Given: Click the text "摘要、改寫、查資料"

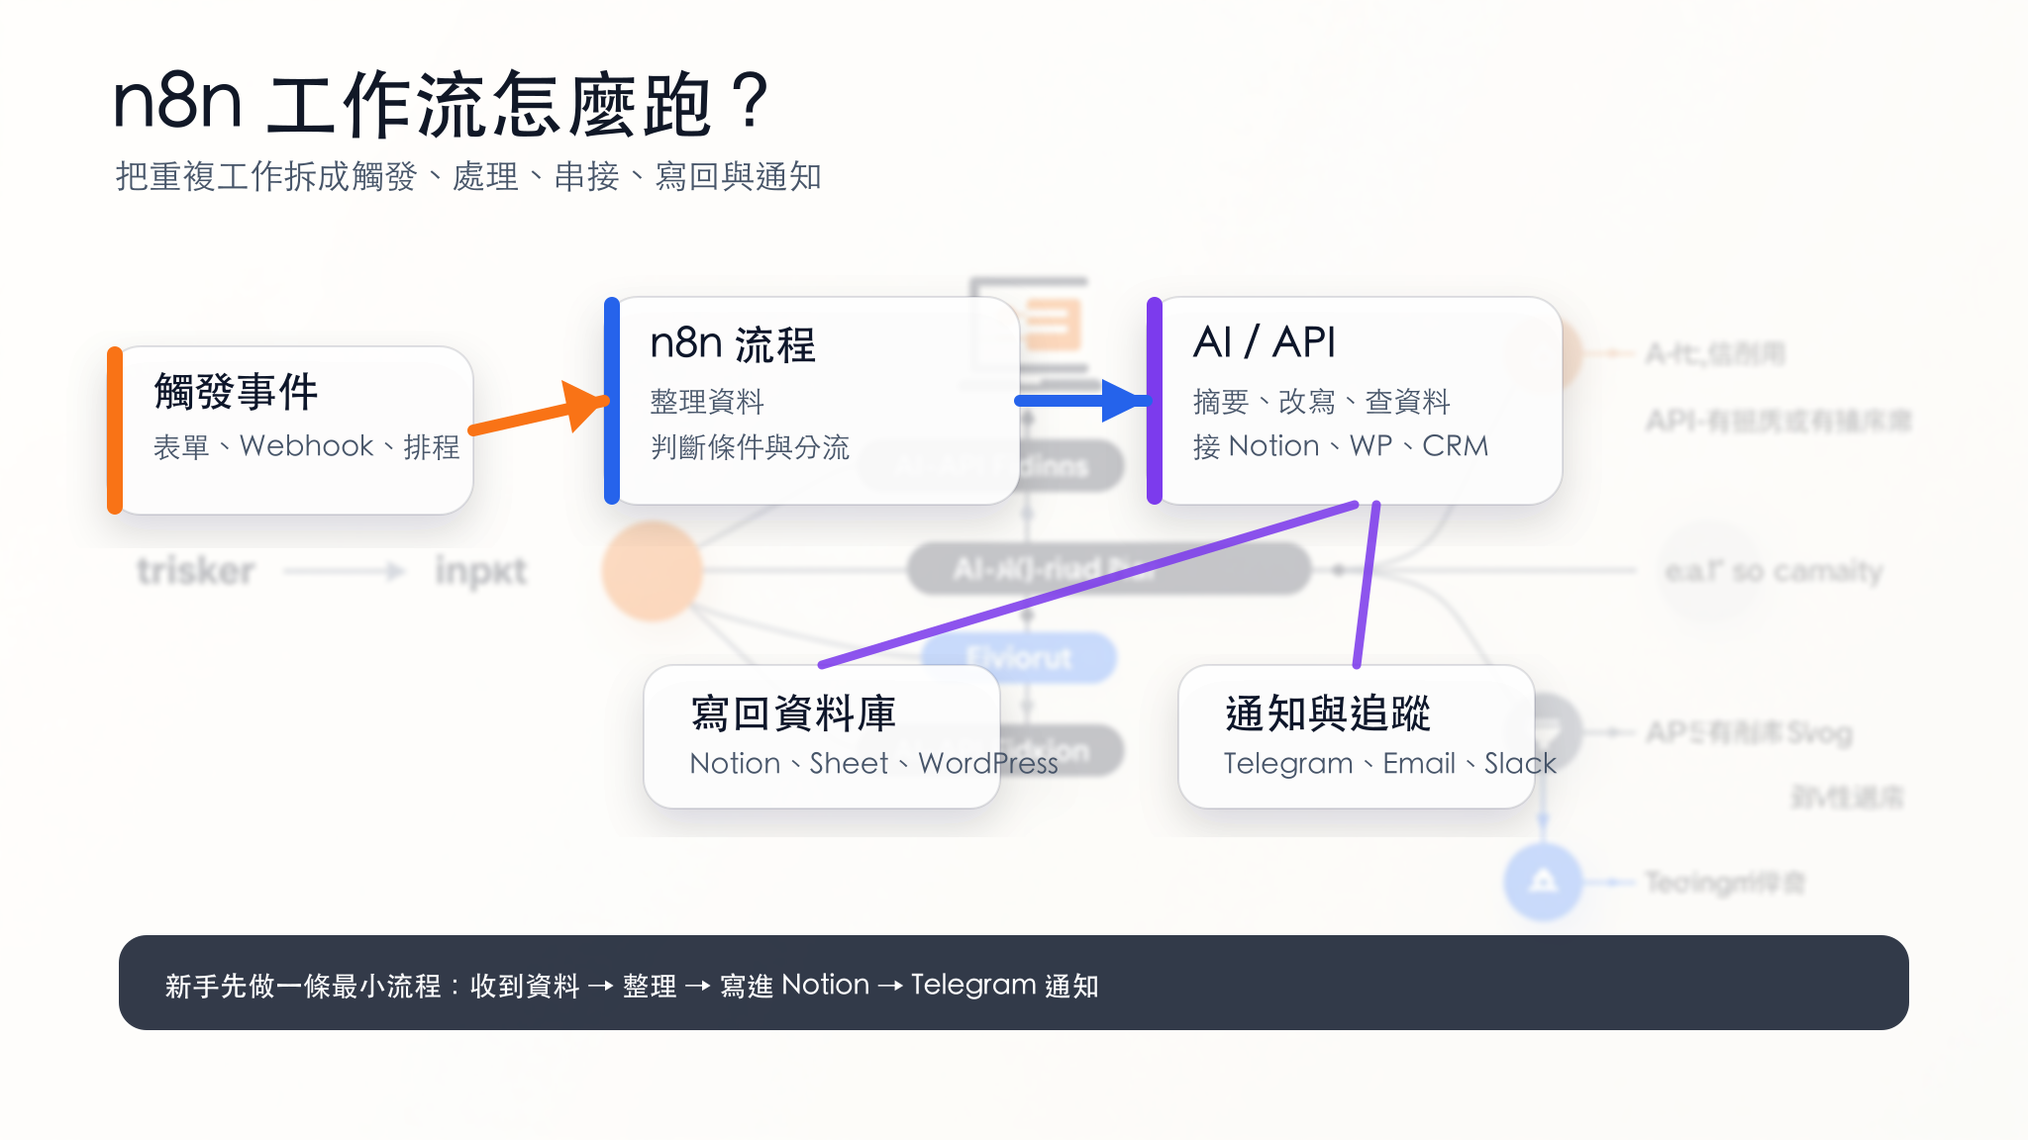Looking at the screenshot, I should (x=1322, y=402).
